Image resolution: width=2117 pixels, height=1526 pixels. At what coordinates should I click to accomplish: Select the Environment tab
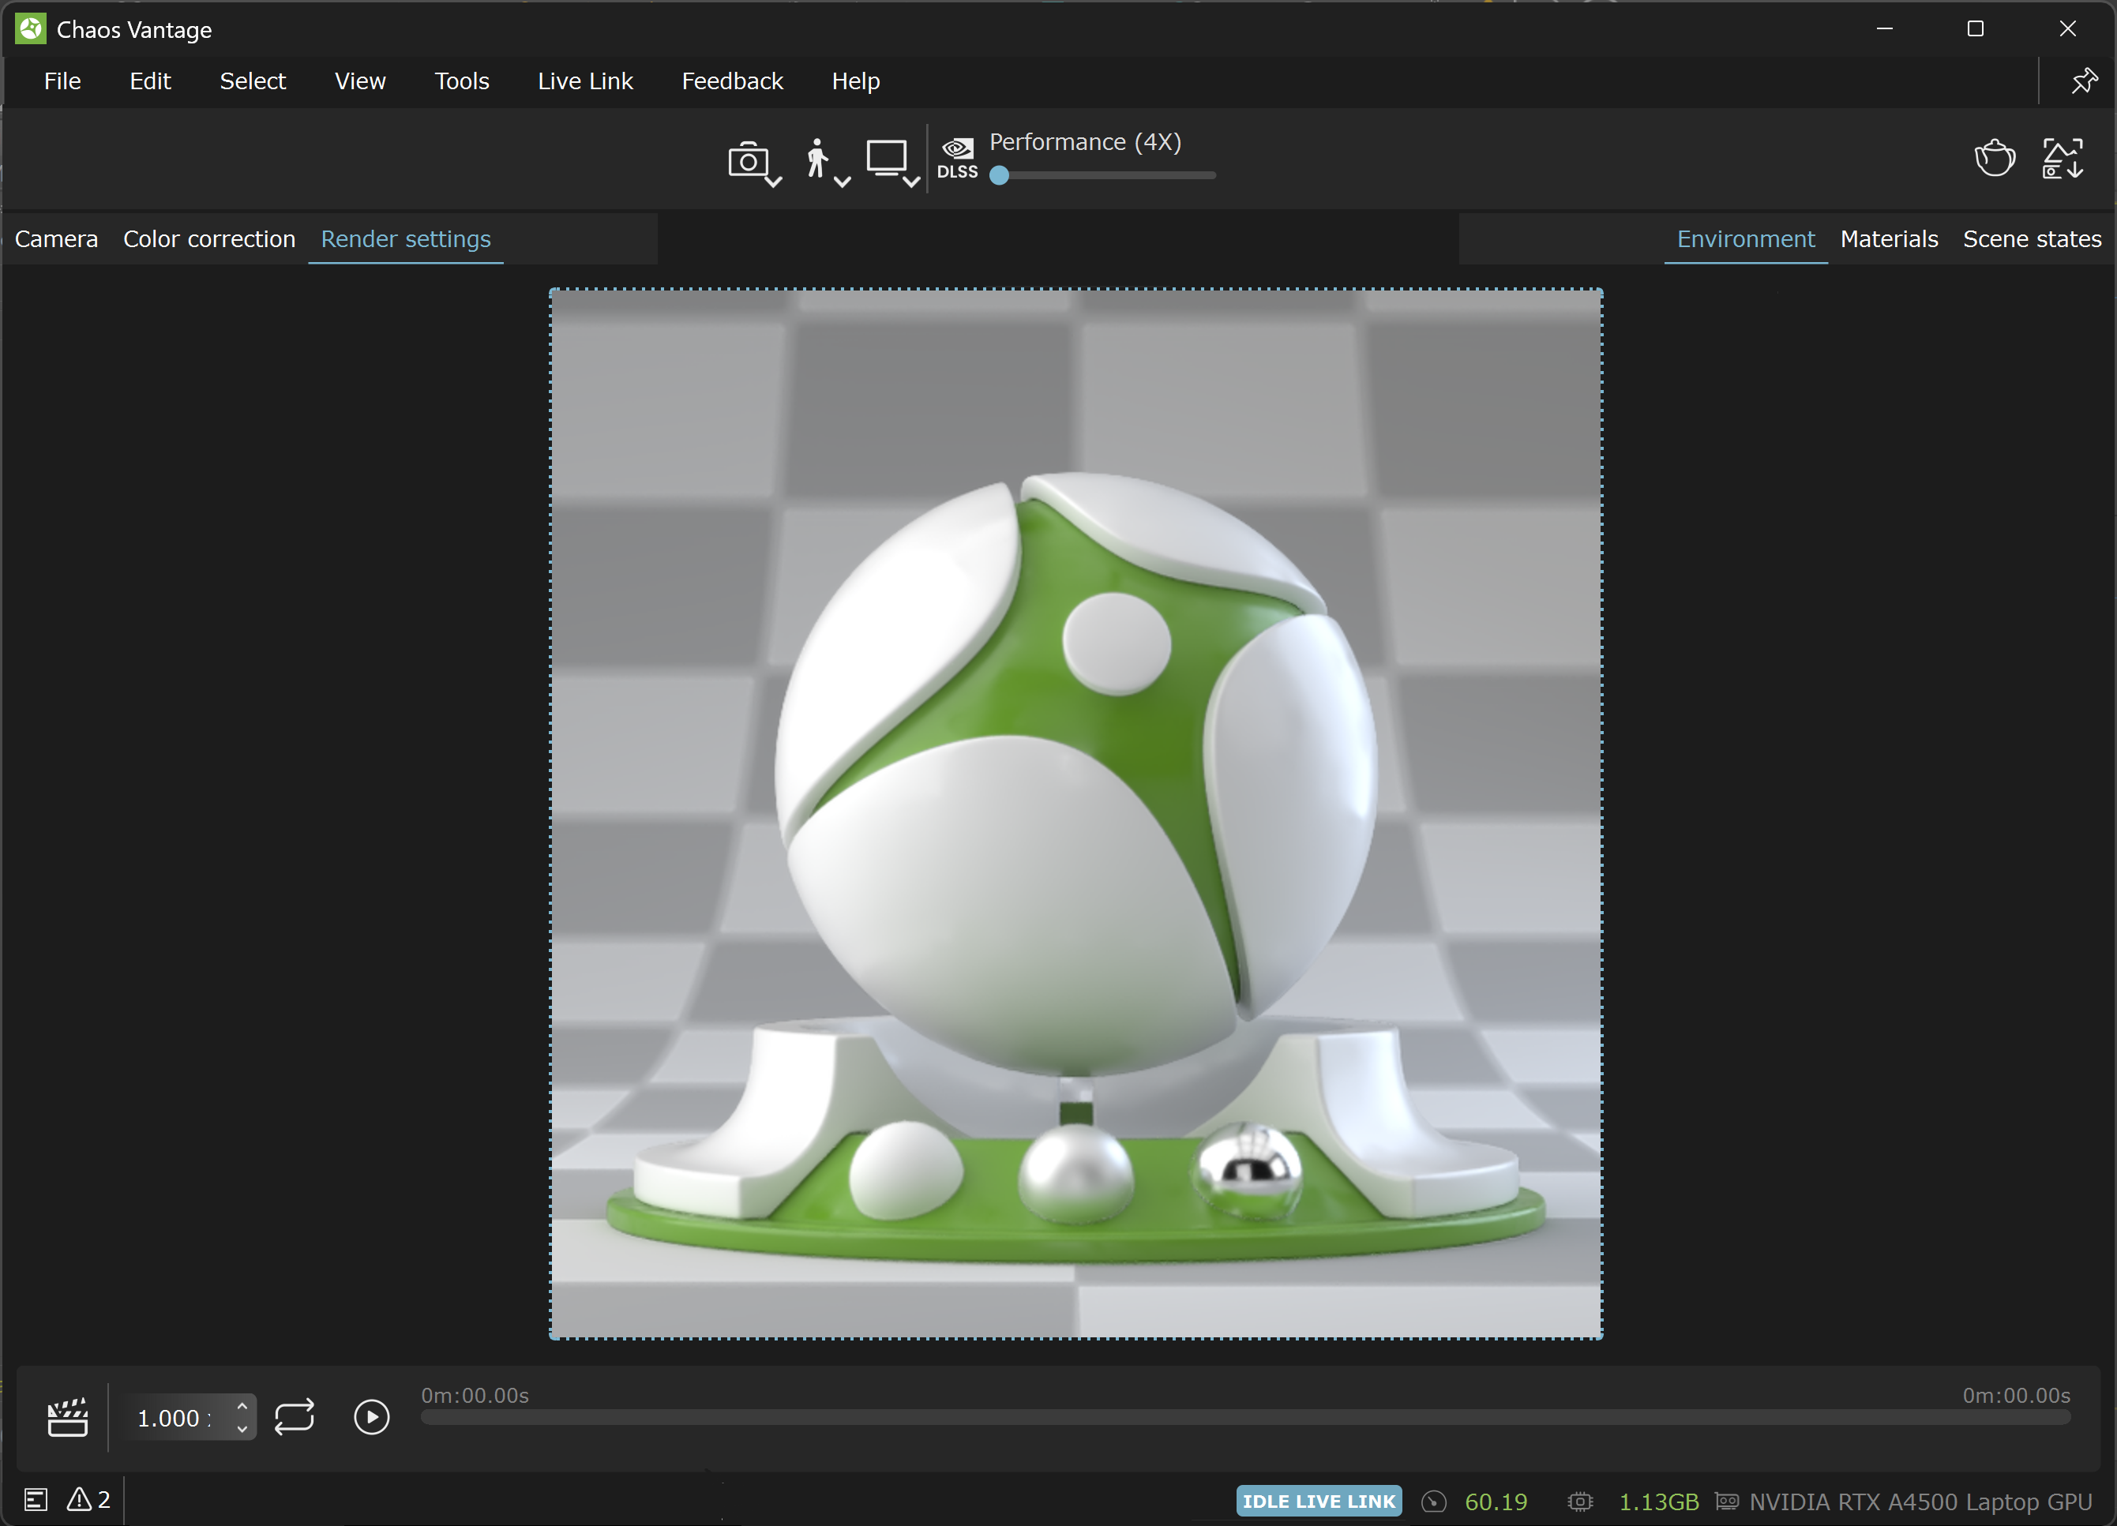click(1746, 239)
